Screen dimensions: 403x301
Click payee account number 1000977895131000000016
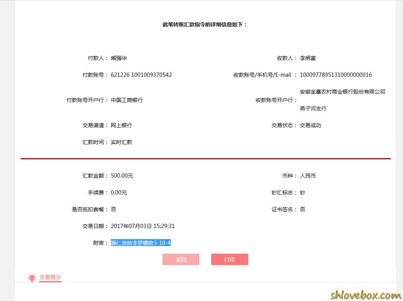click(x=336, y=75)
